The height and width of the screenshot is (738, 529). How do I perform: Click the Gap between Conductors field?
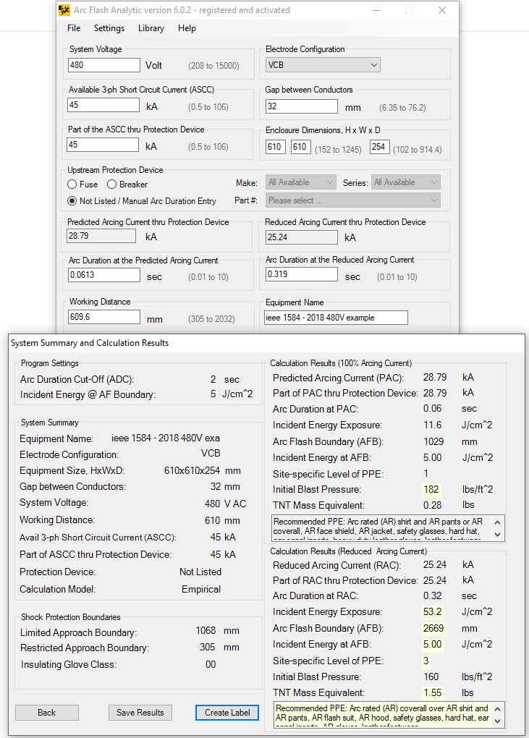click(301, 106)
